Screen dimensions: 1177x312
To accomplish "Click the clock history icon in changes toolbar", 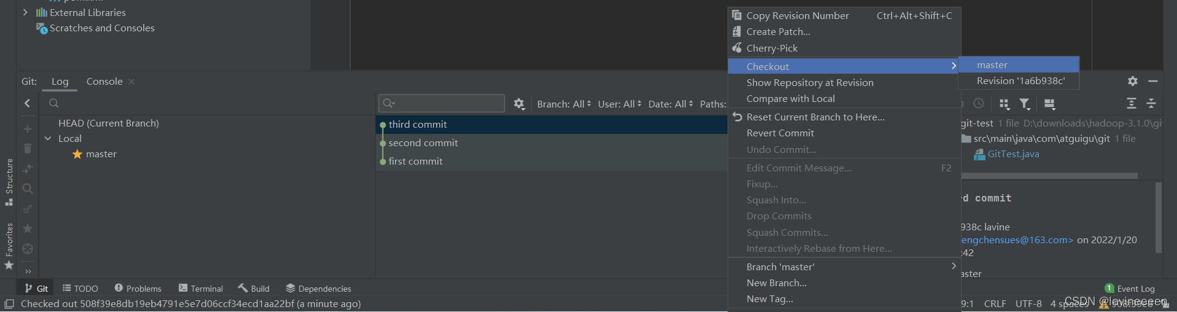I will [979, 104].
